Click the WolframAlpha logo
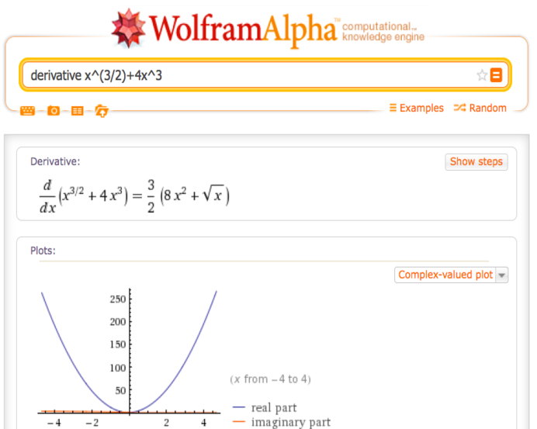 pos(224,29)
